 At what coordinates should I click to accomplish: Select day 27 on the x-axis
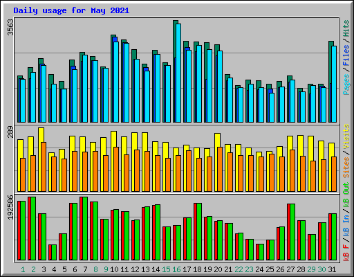pyautogui.click(x=290, y=269)
